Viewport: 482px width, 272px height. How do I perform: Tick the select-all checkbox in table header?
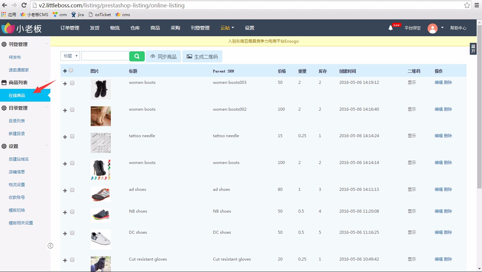pyautogui.click(x=71, y=70)
